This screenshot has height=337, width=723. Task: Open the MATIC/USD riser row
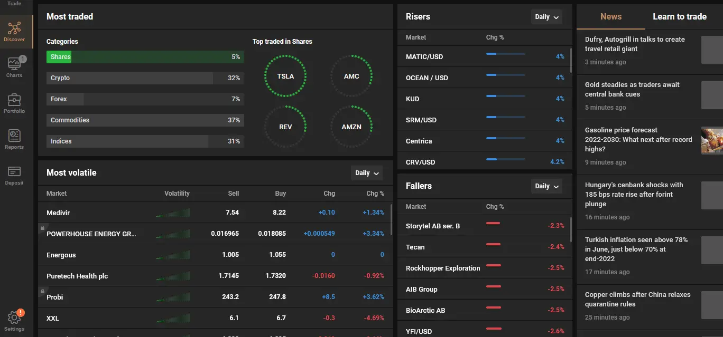484,56
